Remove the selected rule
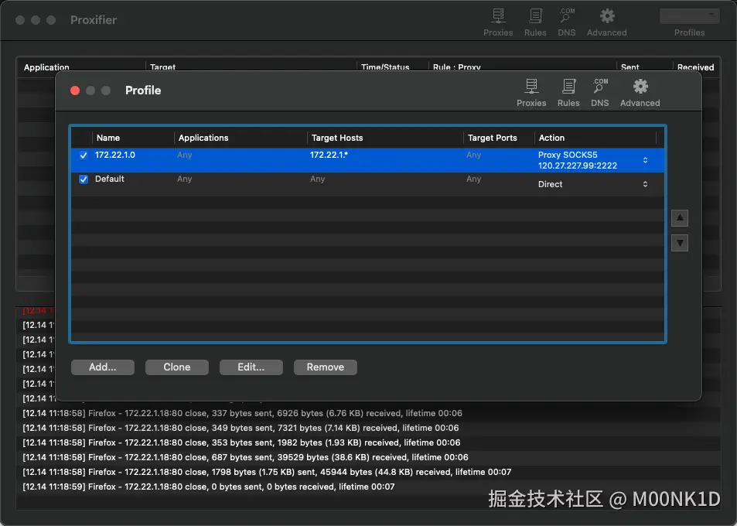The height and width of the screenshot is (526, 737). click(326, 367)
